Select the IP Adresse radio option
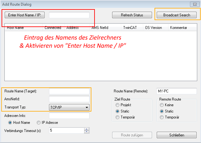 (x=39, y=123)
